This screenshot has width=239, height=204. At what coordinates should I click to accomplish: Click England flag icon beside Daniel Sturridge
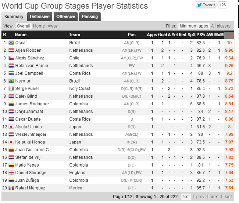(x=11, y=173)
